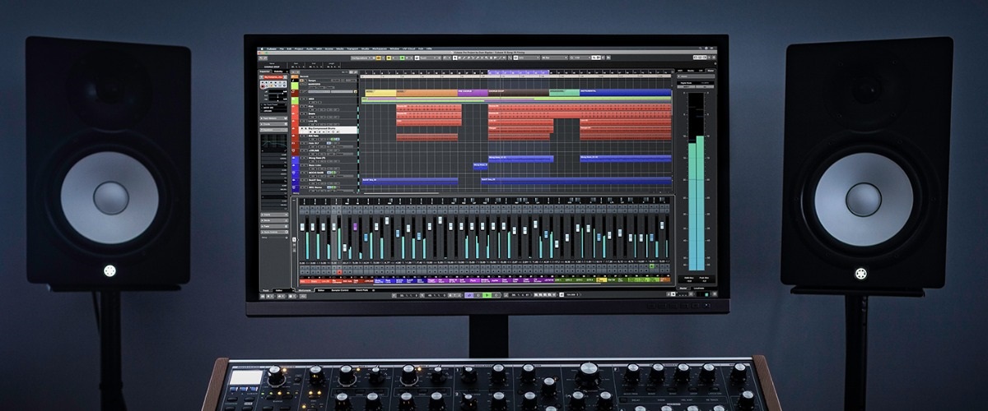Open the grid type Bar dropdown
Image resolution: width=988 pixels, height=411 pixels.
coord(553,58)
